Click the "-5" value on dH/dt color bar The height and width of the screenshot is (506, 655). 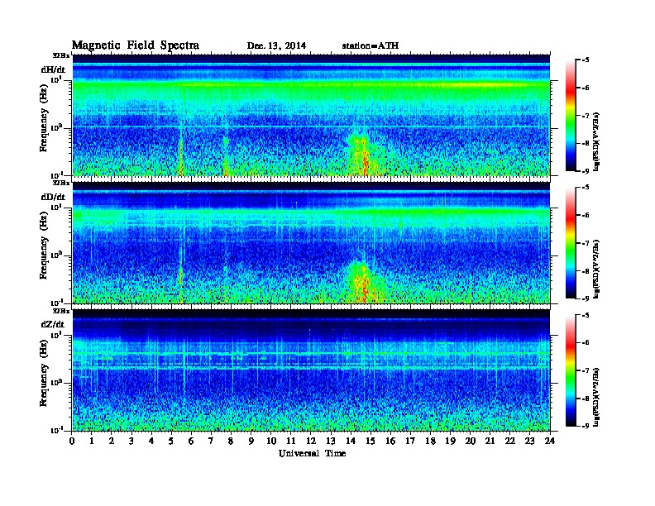pyautogui.click(x=586, y=60)
